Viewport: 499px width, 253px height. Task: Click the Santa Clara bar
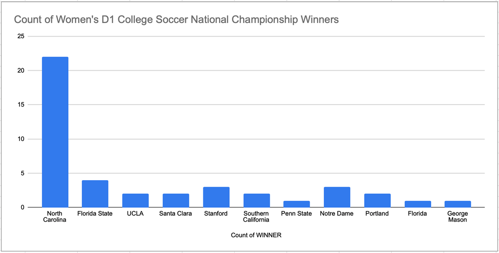click(x=176, y=200)
